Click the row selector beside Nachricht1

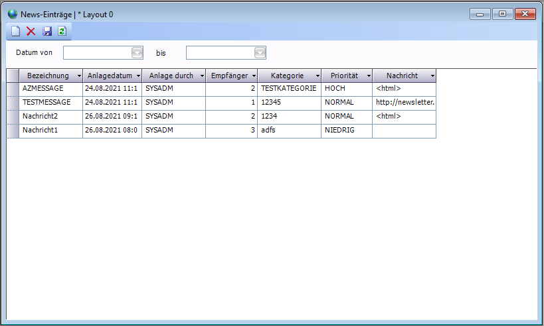(13, 131)
